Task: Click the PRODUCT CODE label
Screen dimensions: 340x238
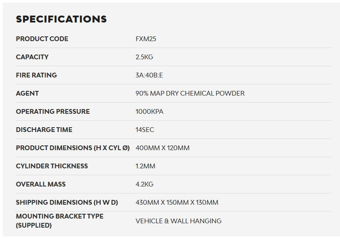Action: coord(42,39)
